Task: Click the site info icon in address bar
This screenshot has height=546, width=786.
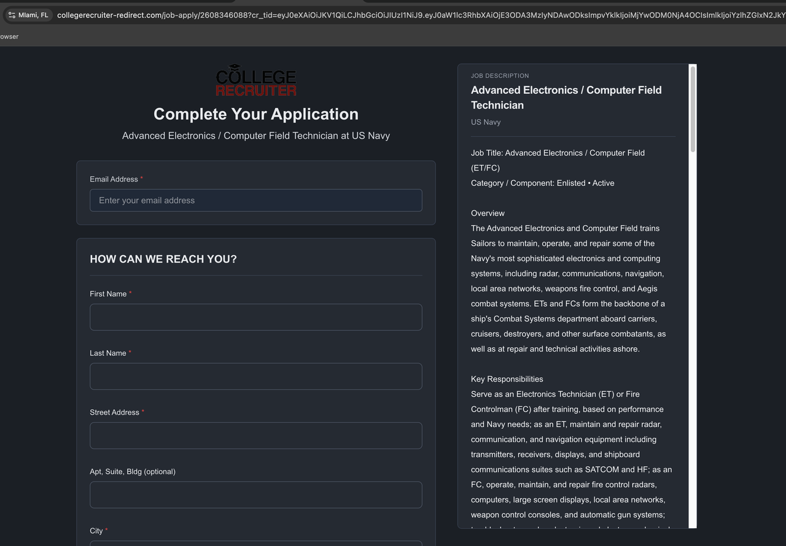Action: coord(12,15)
